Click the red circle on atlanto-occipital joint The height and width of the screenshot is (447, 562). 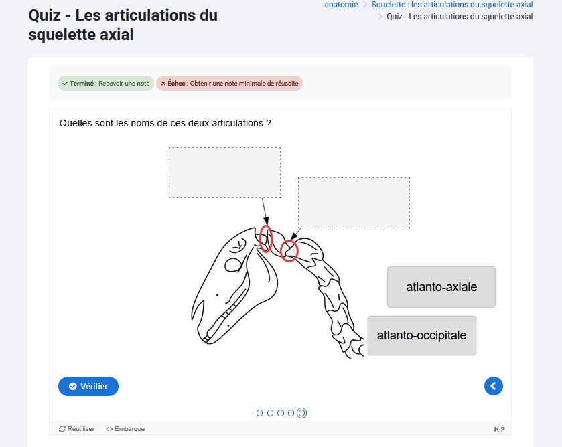(x=265, y=238)
